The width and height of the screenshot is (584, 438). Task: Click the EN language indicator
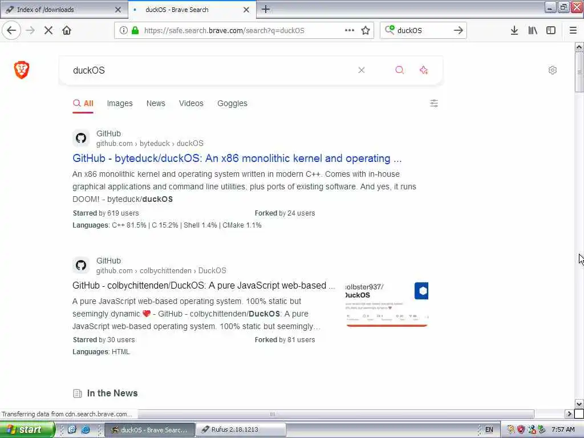489,429
